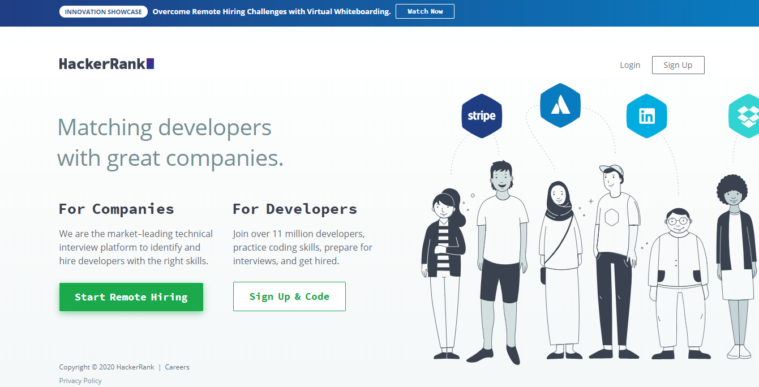This screenshot has height=387, width=759.
Task: Click the striped-shirt woman illustration
Action: (444, 274)
